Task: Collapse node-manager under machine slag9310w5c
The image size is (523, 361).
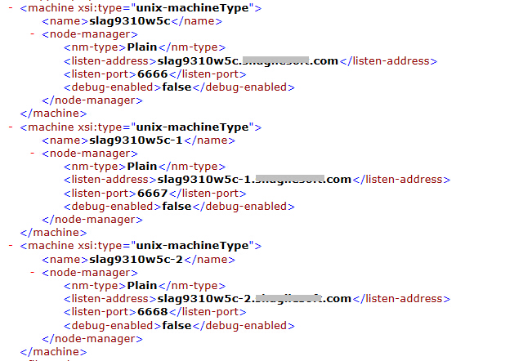Action: pos(33,35)
